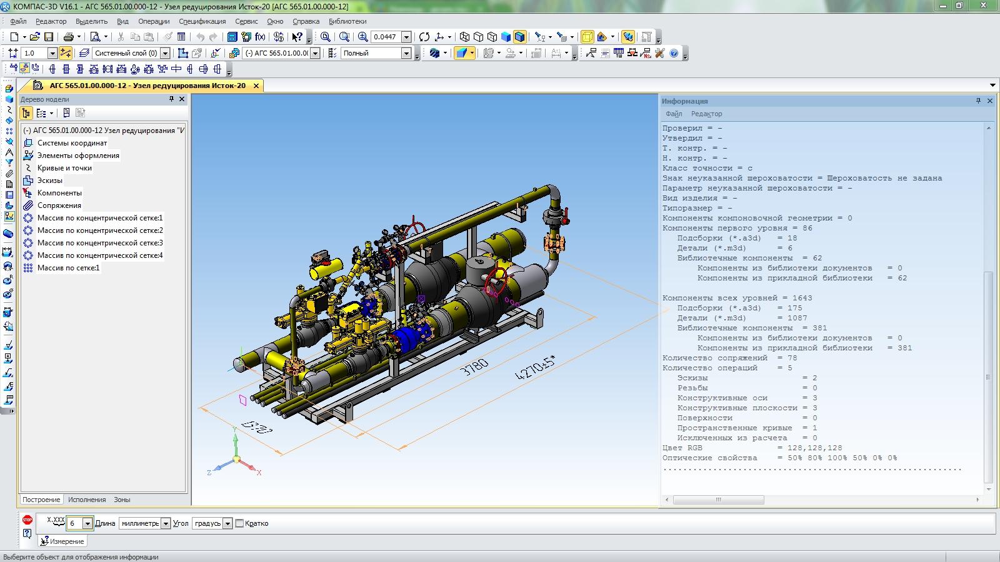Open Редактор menu in Информация panel
The width and height of the screenshot is (1000, 562).
[x=706, y=114]
